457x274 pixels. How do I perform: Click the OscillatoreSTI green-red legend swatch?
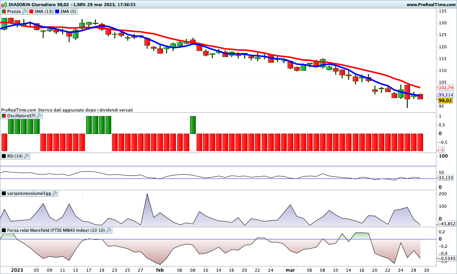[x=4, y=115]
